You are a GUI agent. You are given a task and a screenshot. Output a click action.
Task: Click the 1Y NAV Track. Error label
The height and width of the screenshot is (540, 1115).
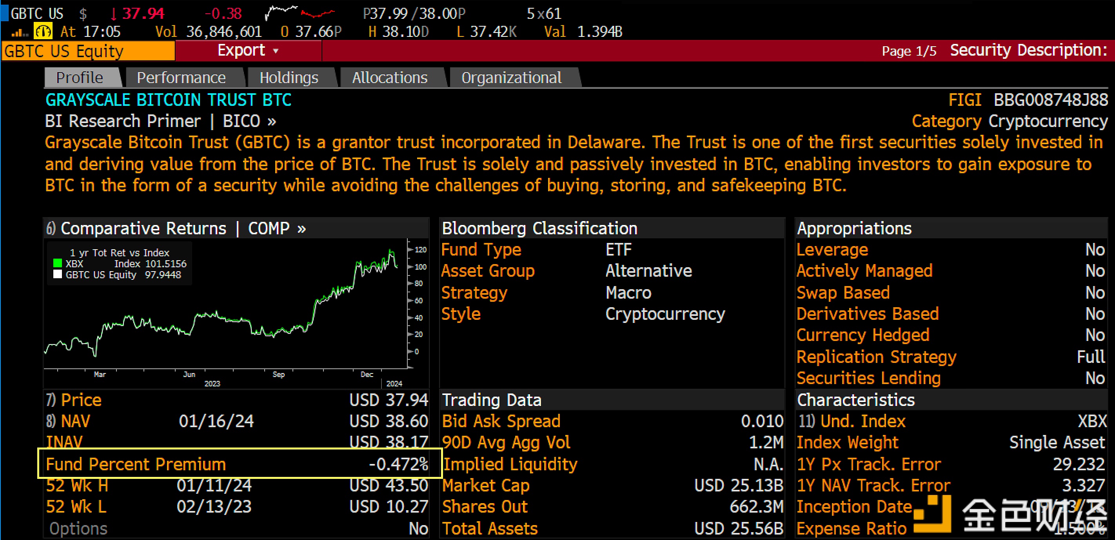pos(873,485)
